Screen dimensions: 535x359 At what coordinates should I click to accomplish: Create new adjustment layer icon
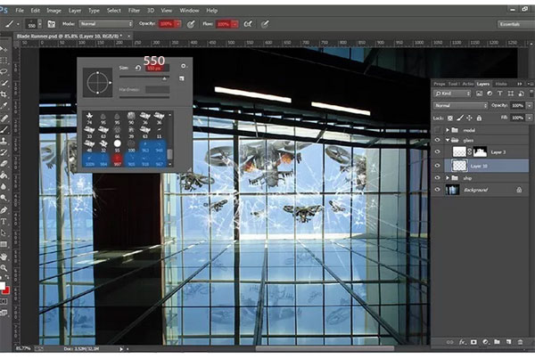point(485,341)
